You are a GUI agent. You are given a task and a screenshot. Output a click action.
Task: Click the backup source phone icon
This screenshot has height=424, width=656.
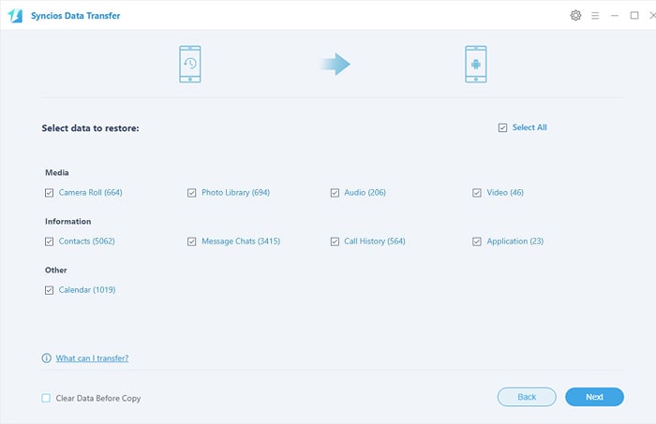[190, 64]
